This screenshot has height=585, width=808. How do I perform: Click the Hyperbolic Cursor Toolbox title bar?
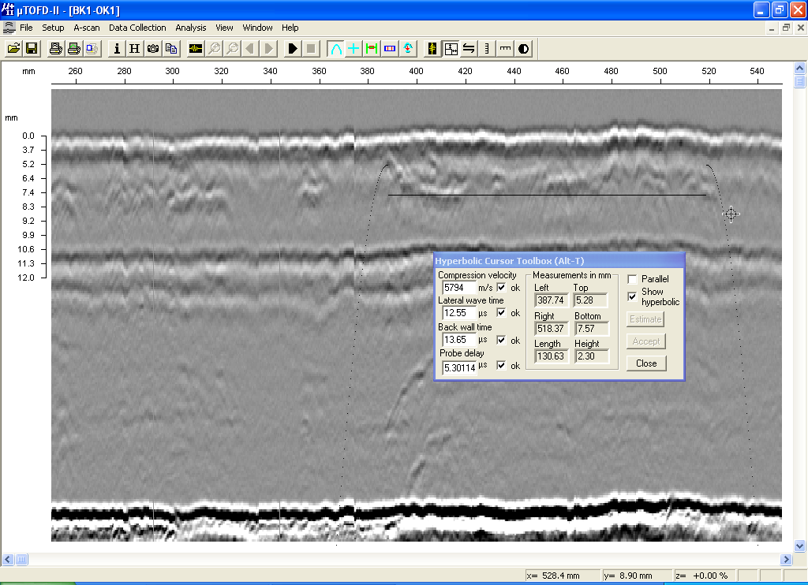[559, 261]
